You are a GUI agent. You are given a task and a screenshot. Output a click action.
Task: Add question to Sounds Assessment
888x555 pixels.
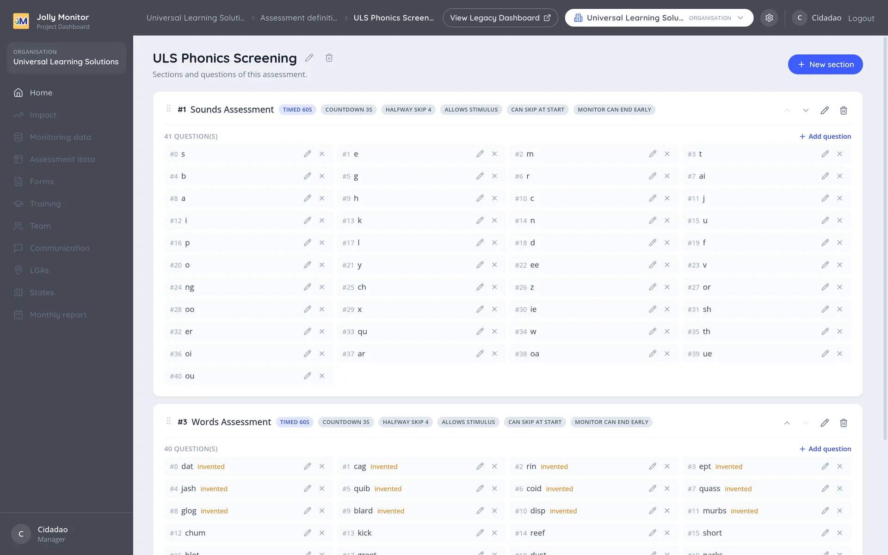click(825, 136)
